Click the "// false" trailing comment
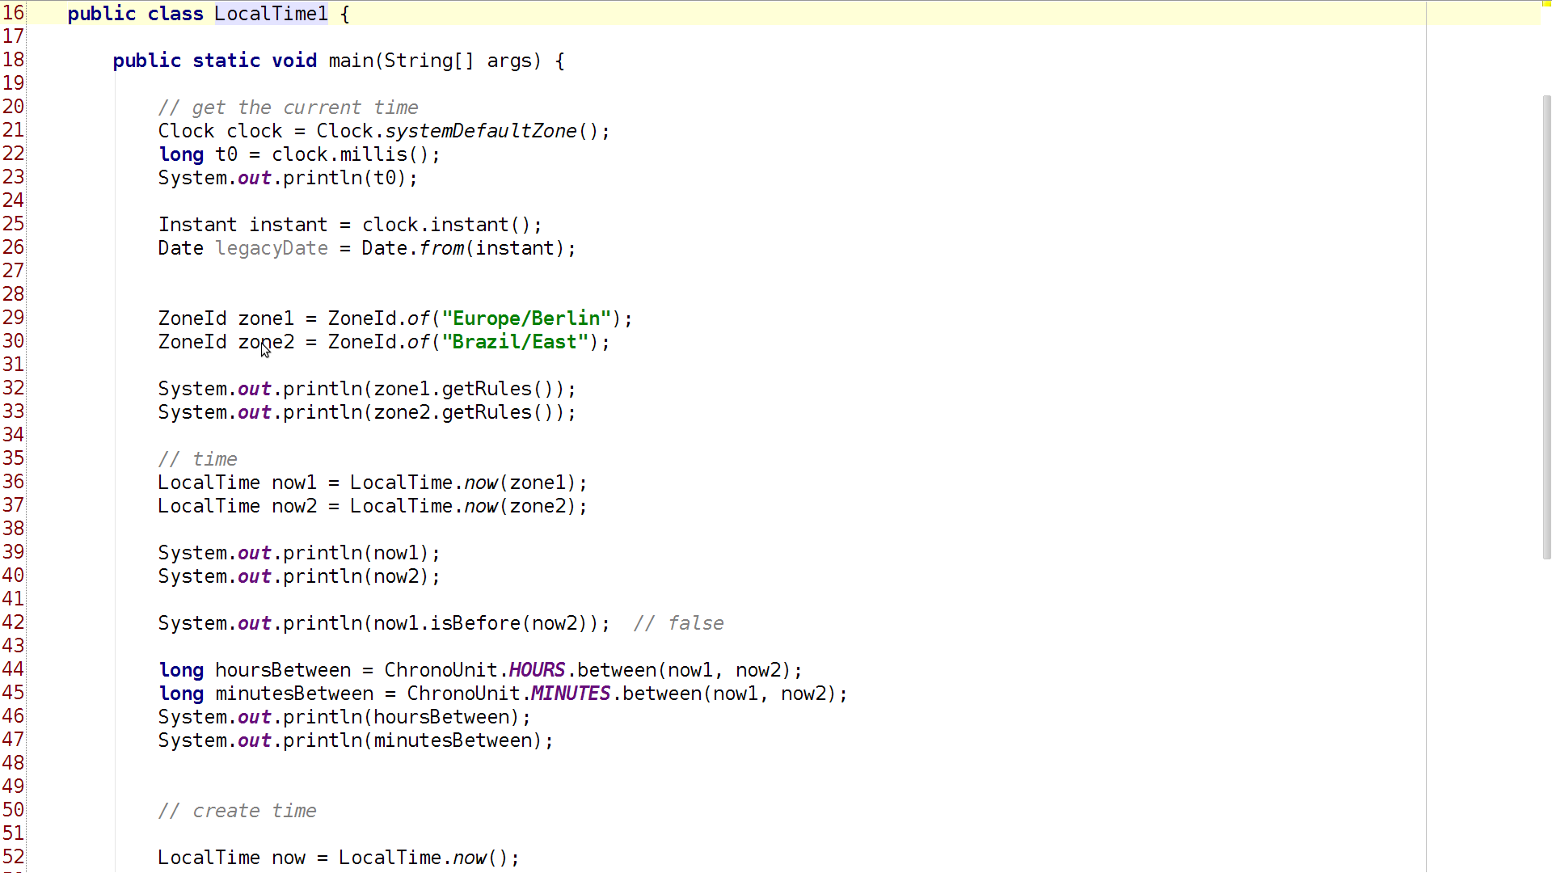Screen dimensions: 1552x873 678,623
